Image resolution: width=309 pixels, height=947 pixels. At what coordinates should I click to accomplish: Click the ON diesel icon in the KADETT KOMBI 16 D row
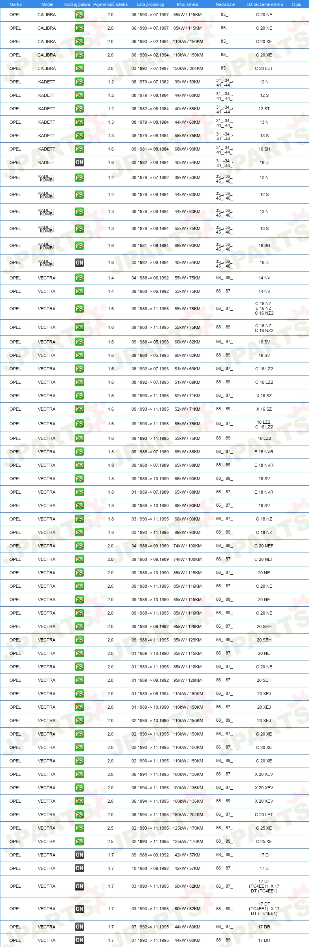79,262
